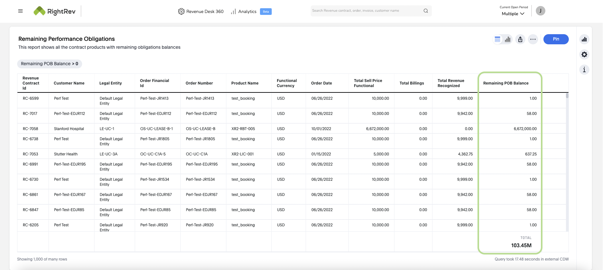Viewport: 604px width, 270px height.
Task: Sort by Remaining POB Balance column header
Action: pos(506,83)
